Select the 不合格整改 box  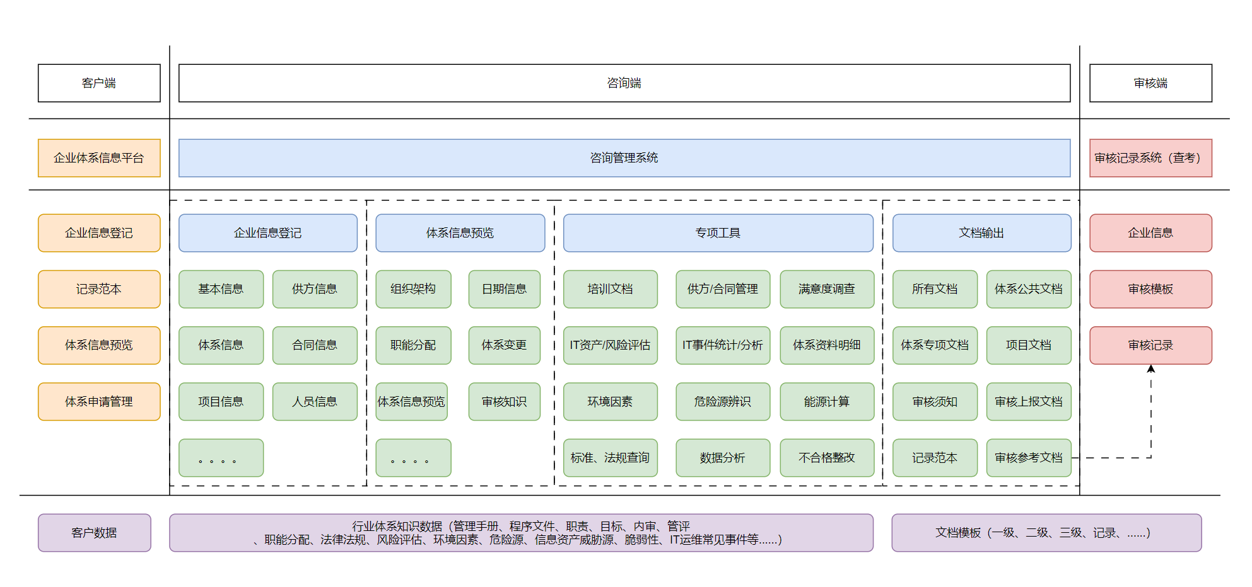pyautogui.click(x=826, y=458)
